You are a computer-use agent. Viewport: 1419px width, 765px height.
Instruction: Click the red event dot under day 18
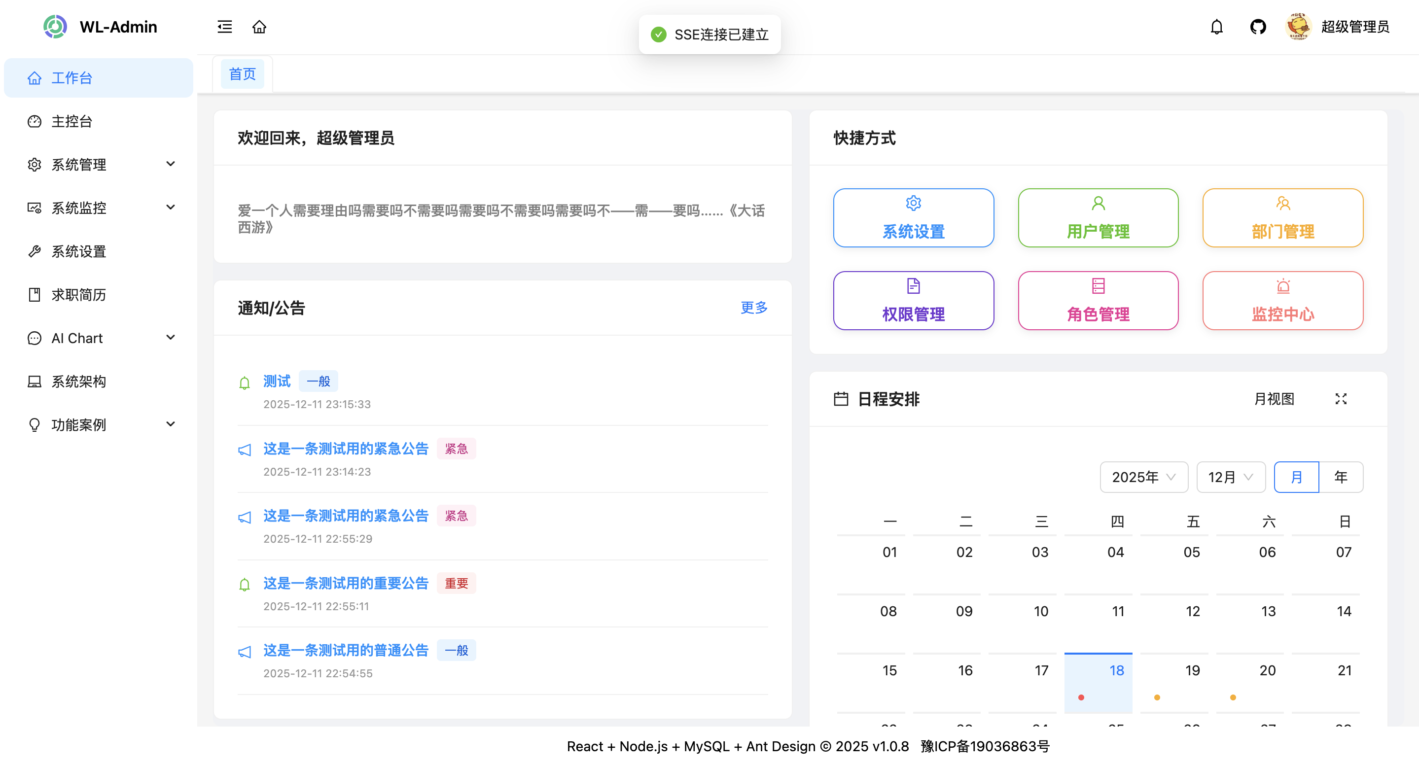(1081, 697)
